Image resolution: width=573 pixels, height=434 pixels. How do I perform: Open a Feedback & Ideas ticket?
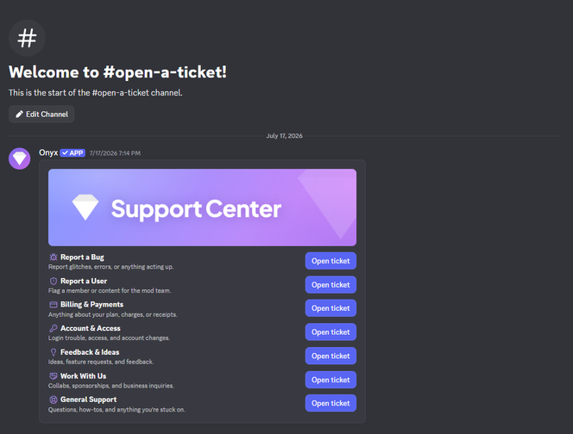(331, 356)
